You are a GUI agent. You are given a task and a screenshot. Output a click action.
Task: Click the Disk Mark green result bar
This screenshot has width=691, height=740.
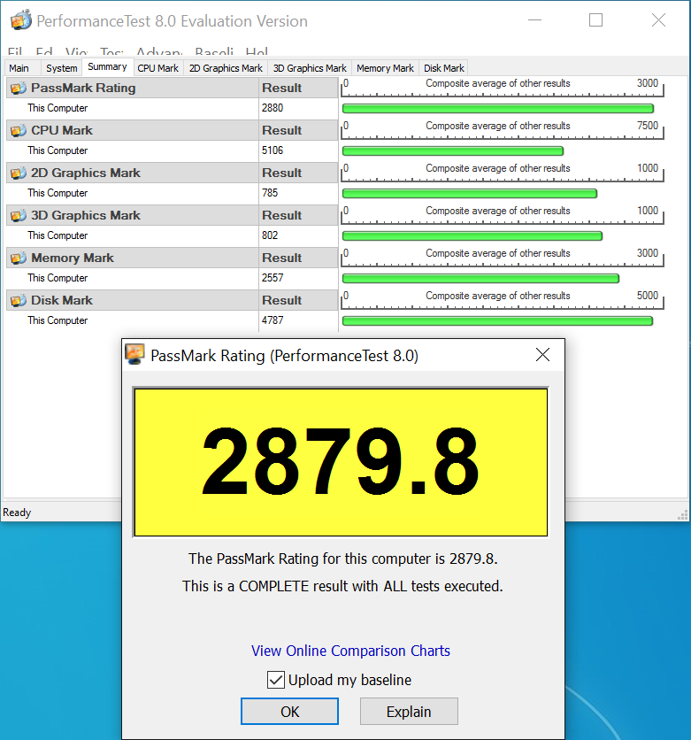pos(497,321)
